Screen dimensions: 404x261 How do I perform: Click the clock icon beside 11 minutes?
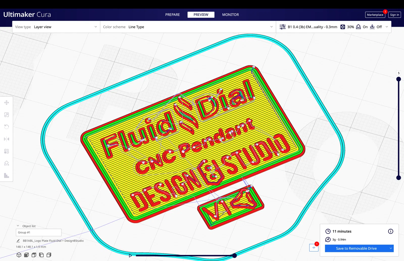pos(328,231)
